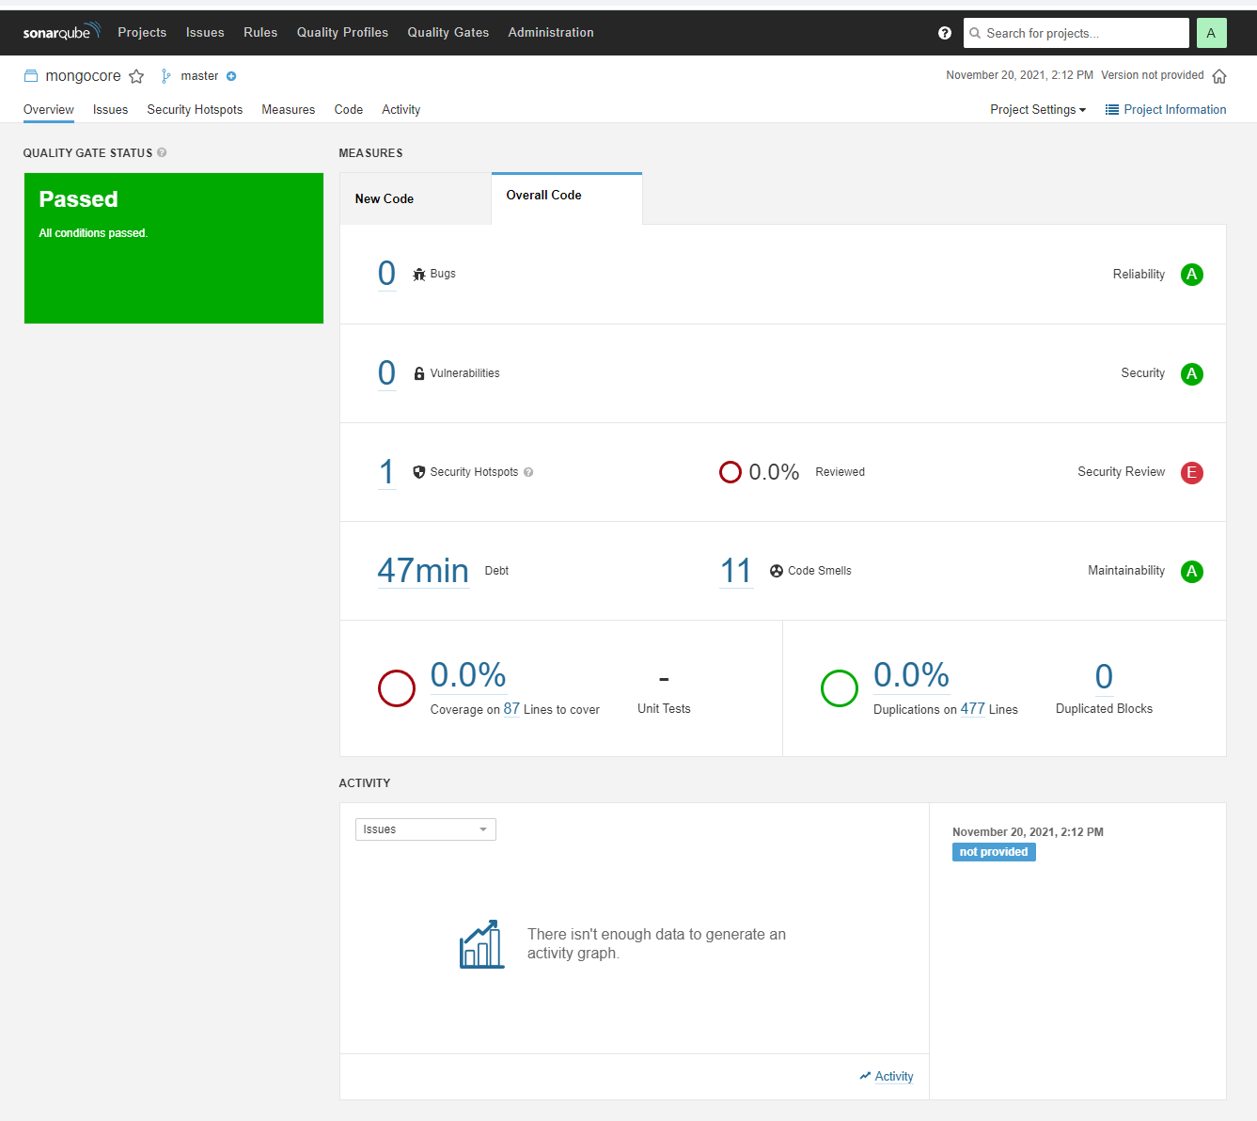Open the Rules menu
This screenshot has height=1121, width=1257.
click(x=260, y=32)
